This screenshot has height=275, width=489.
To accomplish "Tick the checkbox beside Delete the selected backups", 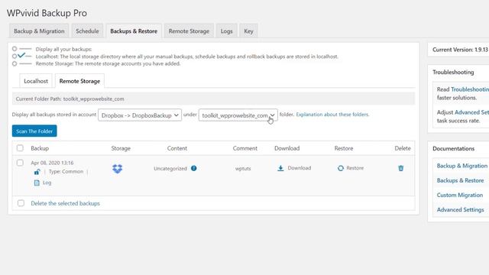I will click(x=21, y=203).
